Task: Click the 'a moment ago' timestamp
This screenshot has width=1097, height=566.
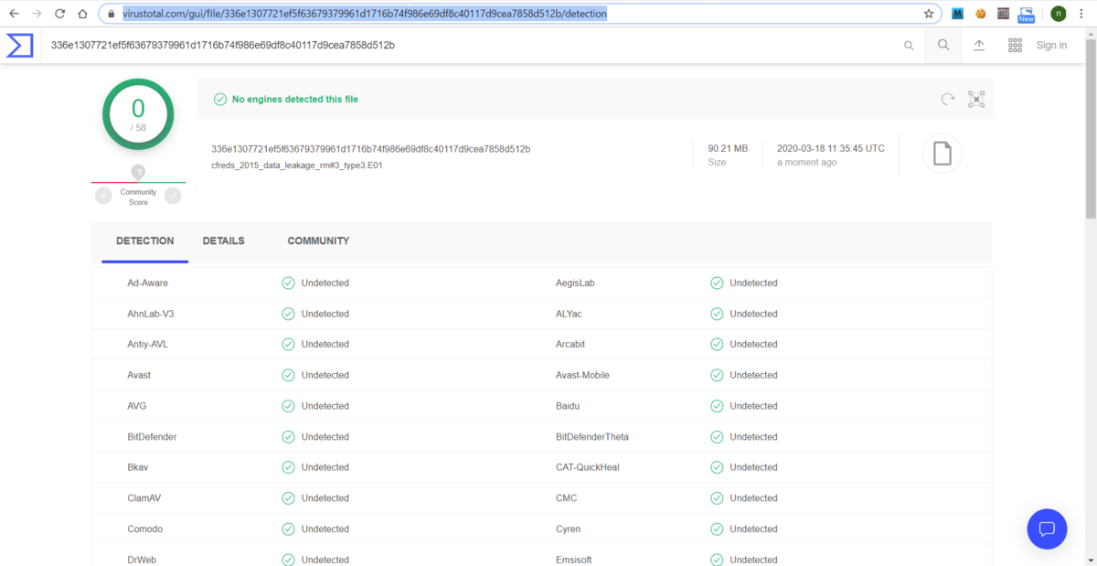Action: click(x=807, y=163)
